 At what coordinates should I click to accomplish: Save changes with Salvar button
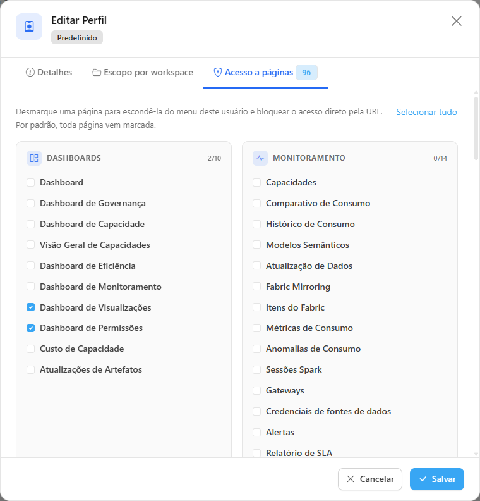[437, 479]
